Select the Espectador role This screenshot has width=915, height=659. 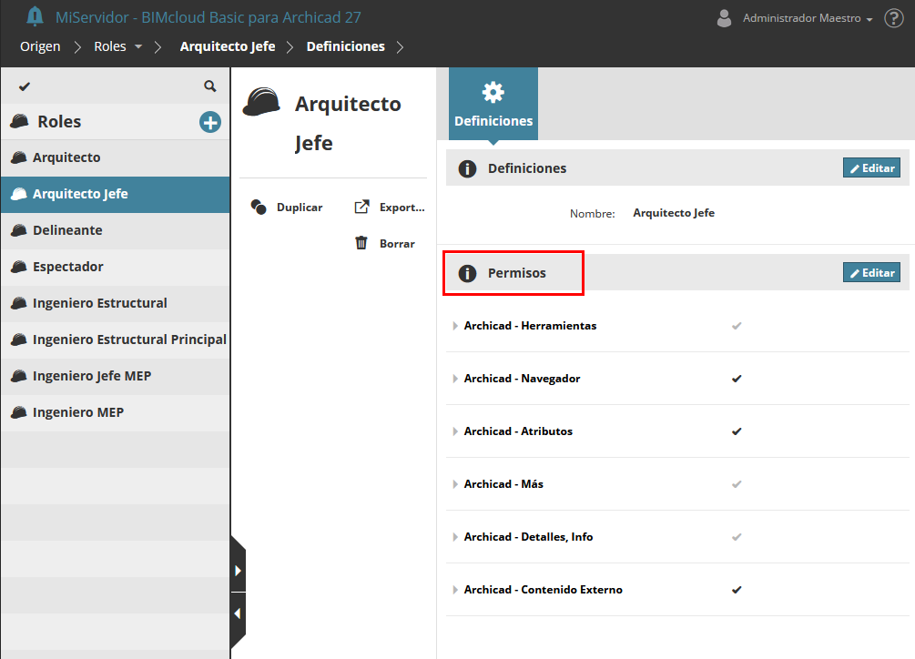tap(116, 267)
